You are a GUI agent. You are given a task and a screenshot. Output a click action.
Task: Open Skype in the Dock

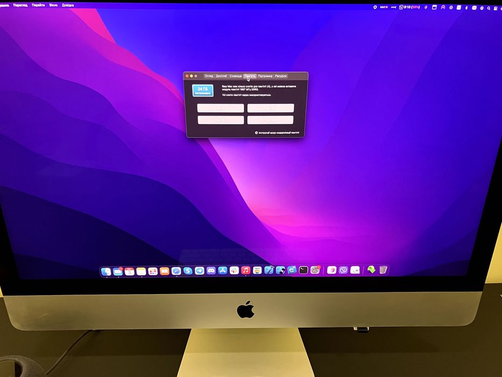click(x=188, y=271)
